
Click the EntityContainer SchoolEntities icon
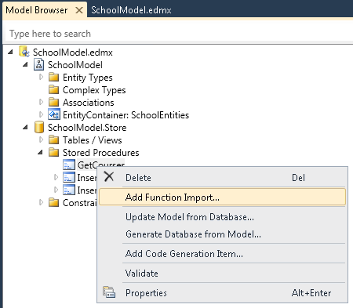pos(54,114)
